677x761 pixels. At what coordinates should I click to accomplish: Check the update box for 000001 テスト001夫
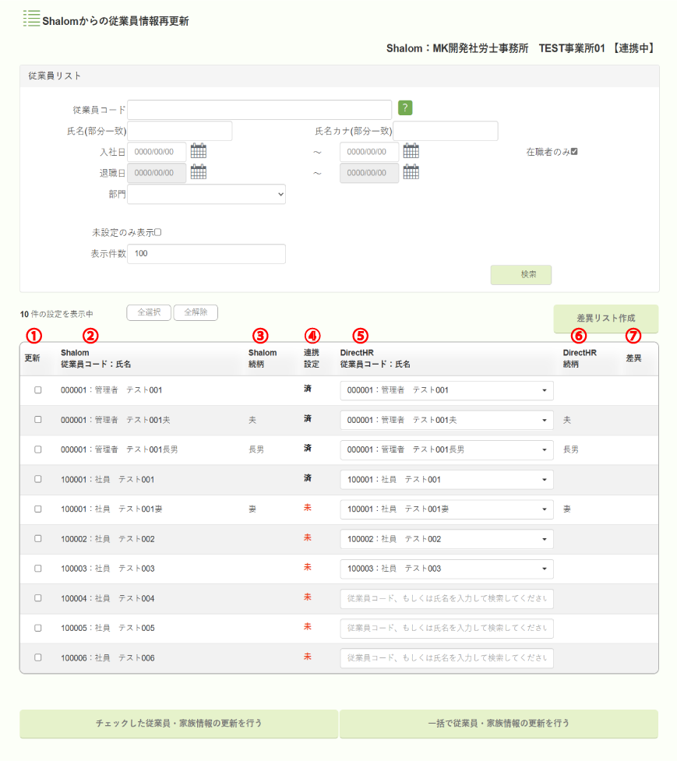tap(38, 420)
